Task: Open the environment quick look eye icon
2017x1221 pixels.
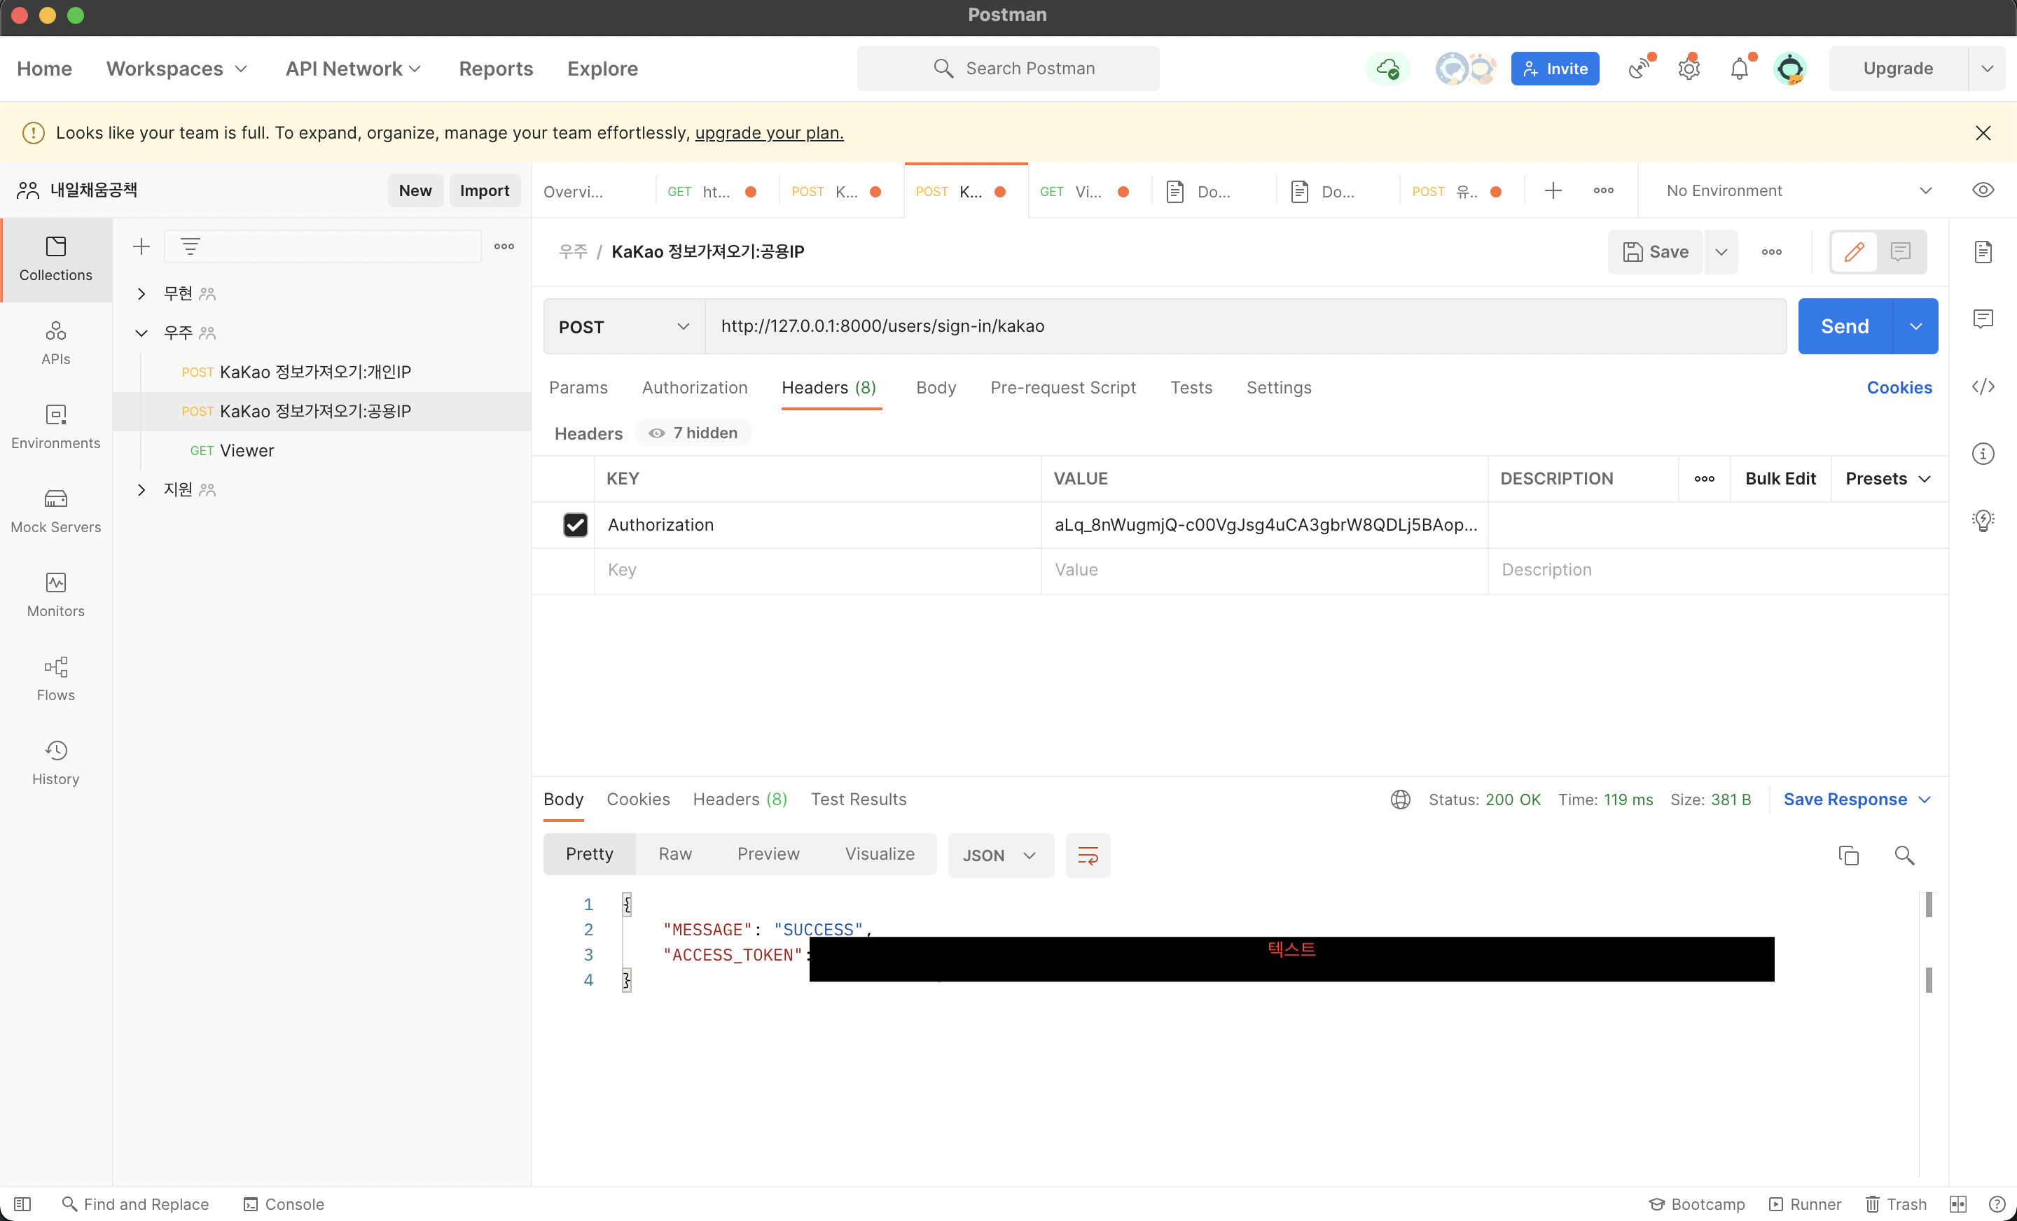Action: [x=1982, y=190]
